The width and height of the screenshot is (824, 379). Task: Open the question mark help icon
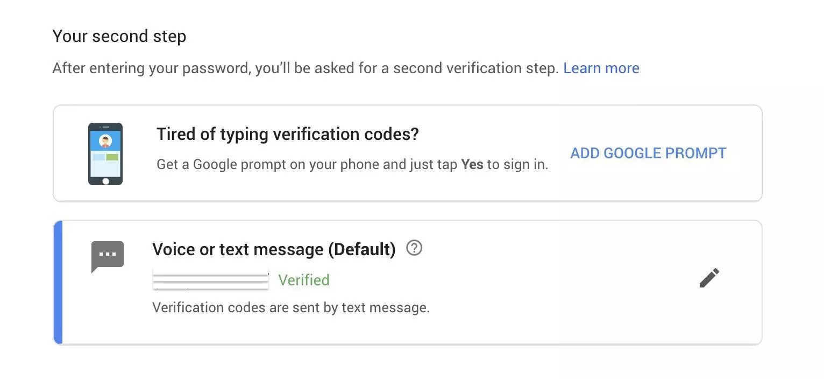coord(414,248)
